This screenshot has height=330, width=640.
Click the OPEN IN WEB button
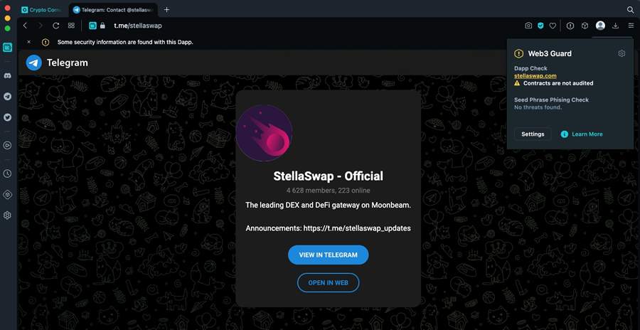point(328,282)
